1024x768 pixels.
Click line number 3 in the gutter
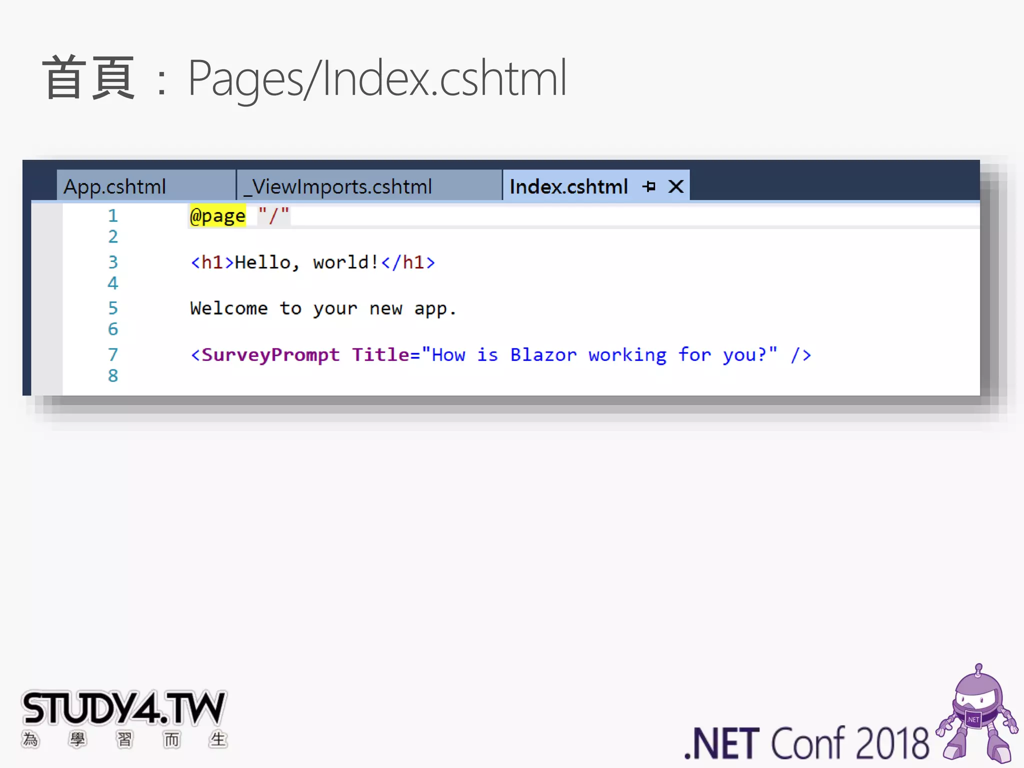[113, 262]
